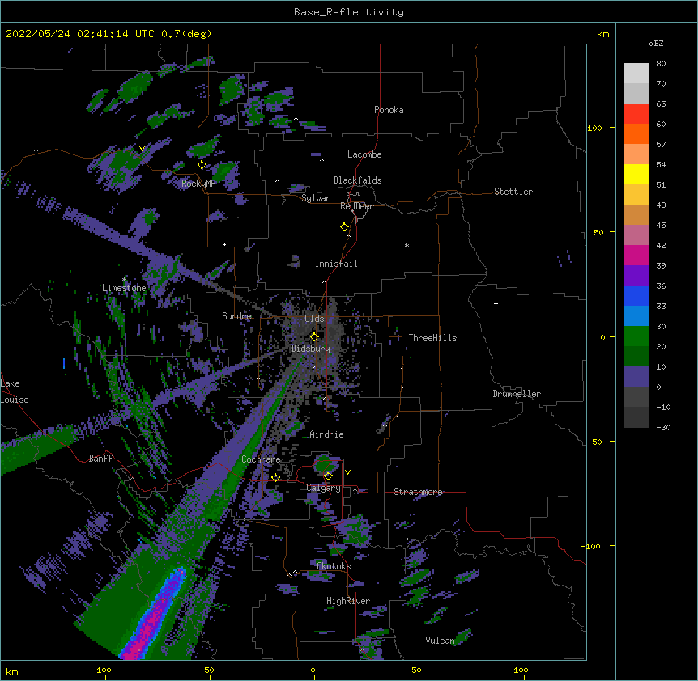The image size is (698, 681).
Task: Click the Sylvan town label
Action: 316,198
